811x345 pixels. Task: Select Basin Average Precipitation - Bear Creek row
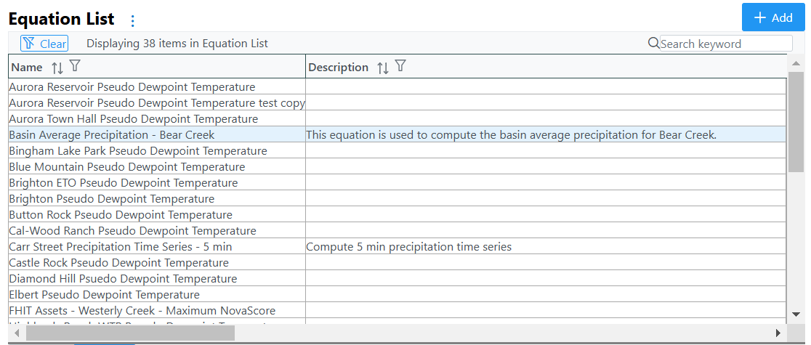coord(398,134)
